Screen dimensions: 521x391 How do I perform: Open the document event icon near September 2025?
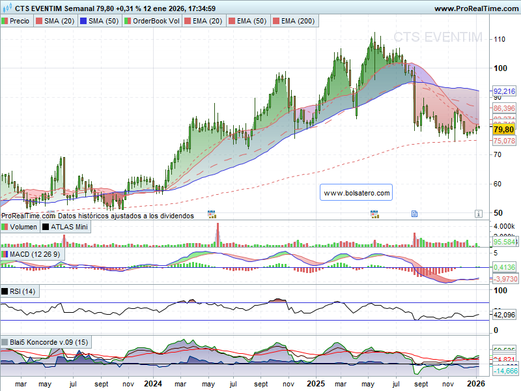[414, 213]
